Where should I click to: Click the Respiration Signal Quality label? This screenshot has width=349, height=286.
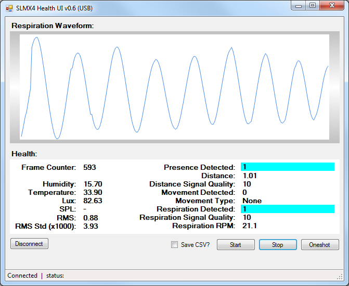click(187, 217)
